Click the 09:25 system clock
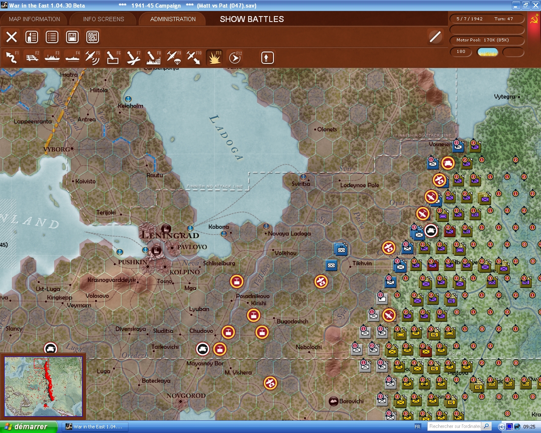The height and width of the screenshot is (433, 541). click(529, 427)
